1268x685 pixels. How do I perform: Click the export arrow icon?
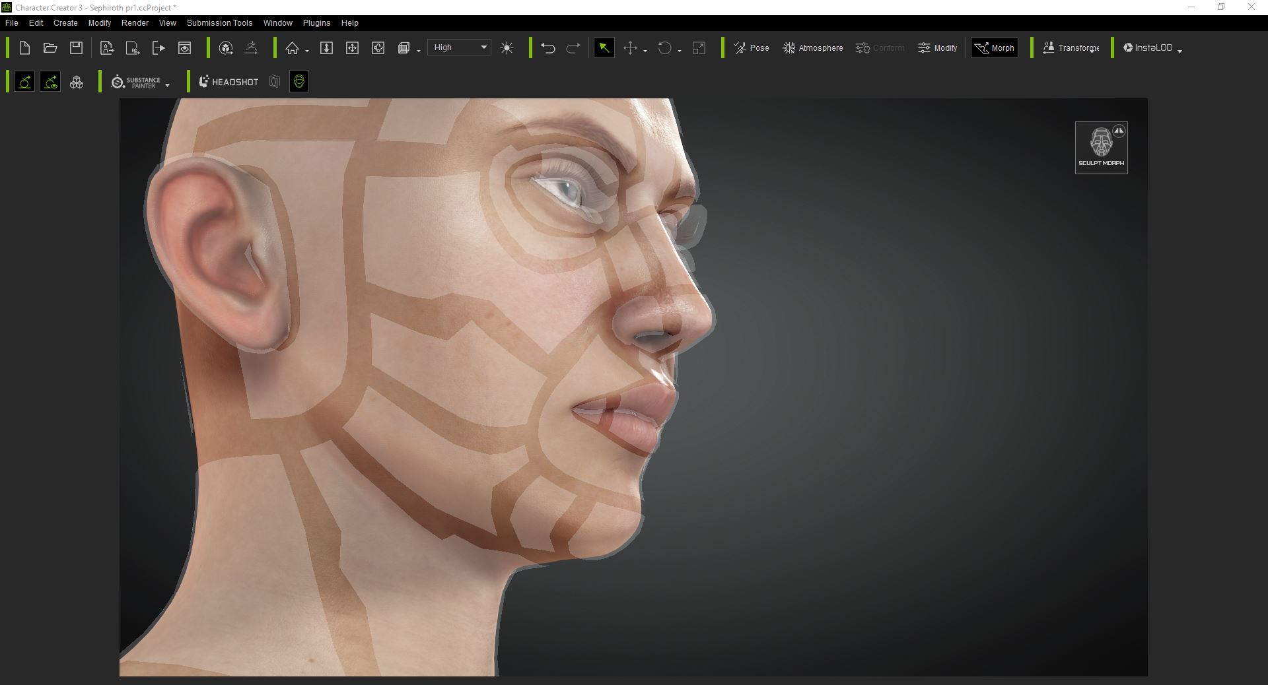(158, 48)
